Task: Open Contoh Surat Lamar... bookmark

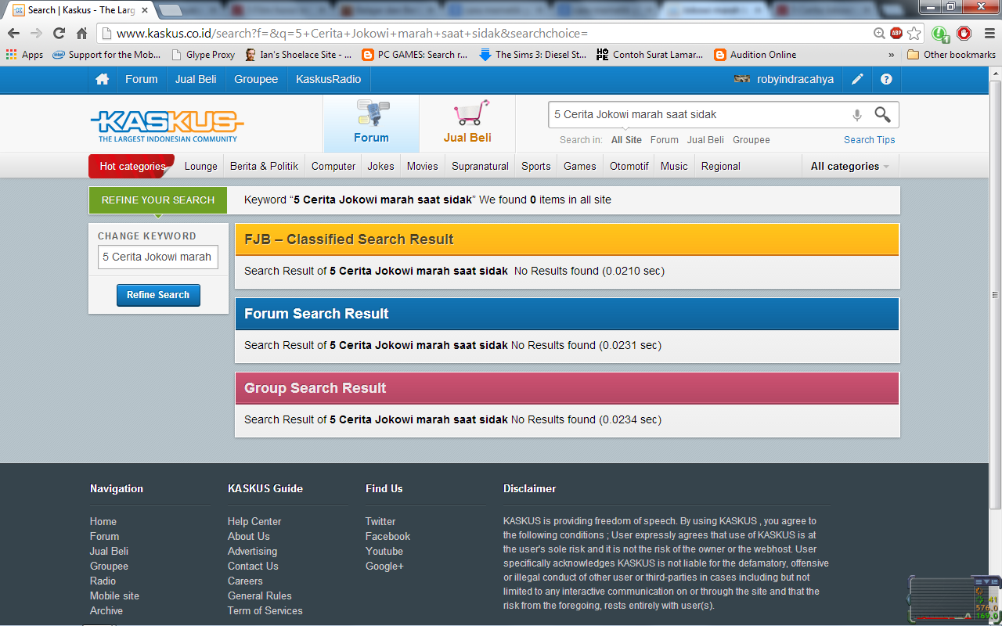Action: pyautogui.click(x=650, y=55)
